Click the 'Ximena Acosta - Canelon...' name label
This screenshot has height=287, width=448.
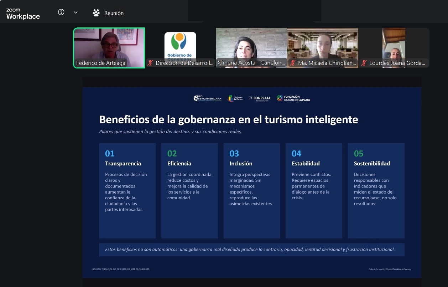click(251, 63)
